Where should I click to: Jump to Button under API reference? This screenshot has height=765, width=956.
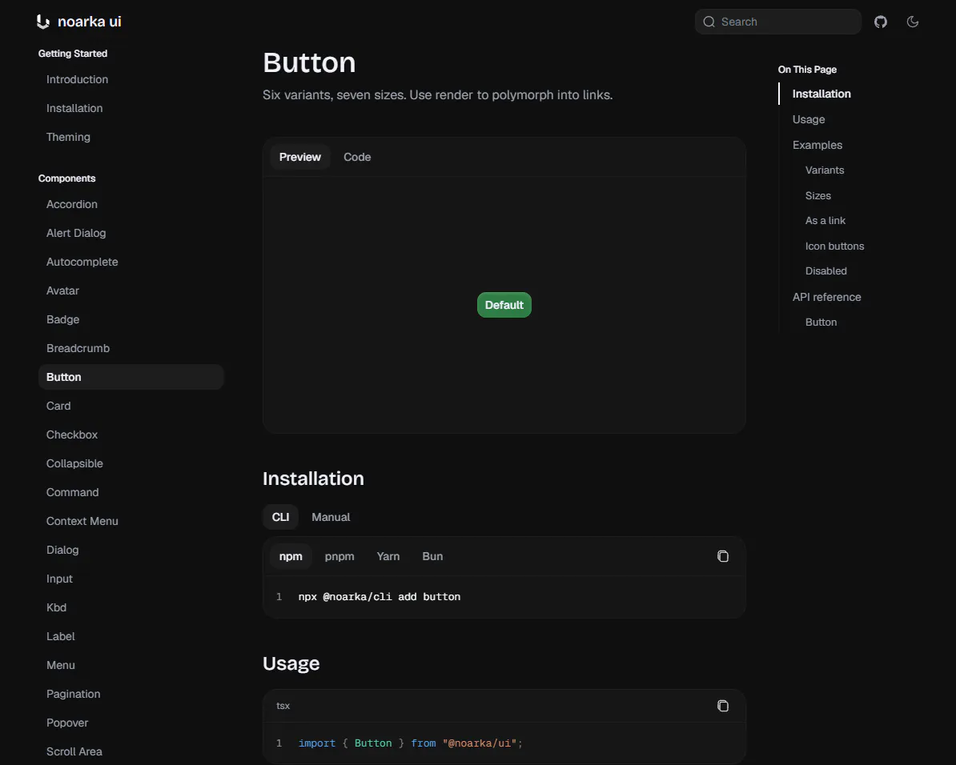pyautogui.click(x=821, y=322)
